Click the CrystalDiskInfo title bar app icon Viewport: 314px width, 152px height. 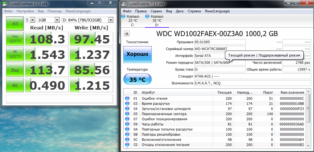(124, 4)
